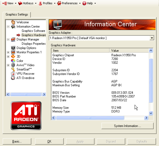Click the Color wheel icon
This screenshot has width=159, height=146.
[x=13, y=61]
